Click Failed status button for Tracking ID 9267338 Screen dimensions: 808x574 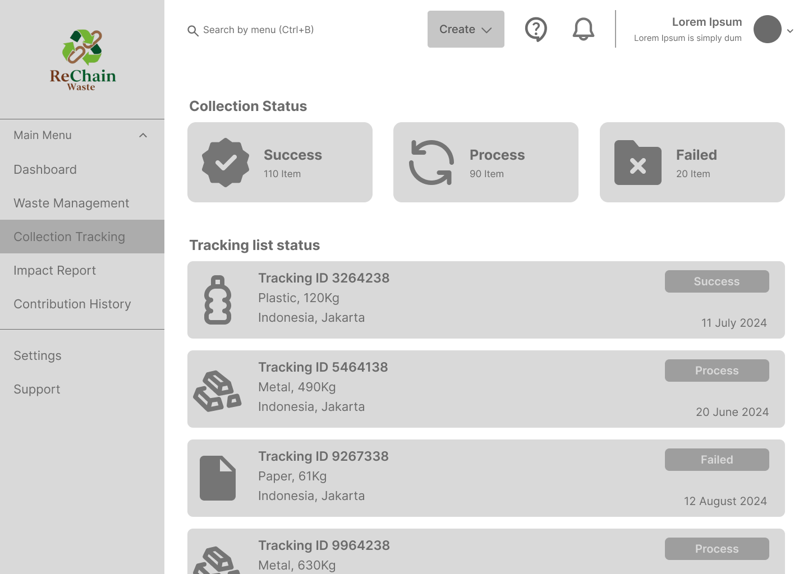[717, 460]
